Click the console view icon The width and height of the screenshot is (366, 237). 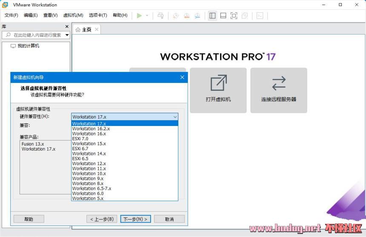[x=260, y=16]
